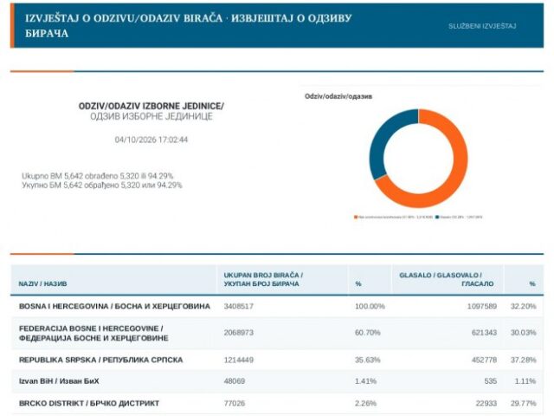The height and width of the screenshot is (416, 554).
Task: Click turnout percentage '29.77%'
Action: click(x=523, y=403)
